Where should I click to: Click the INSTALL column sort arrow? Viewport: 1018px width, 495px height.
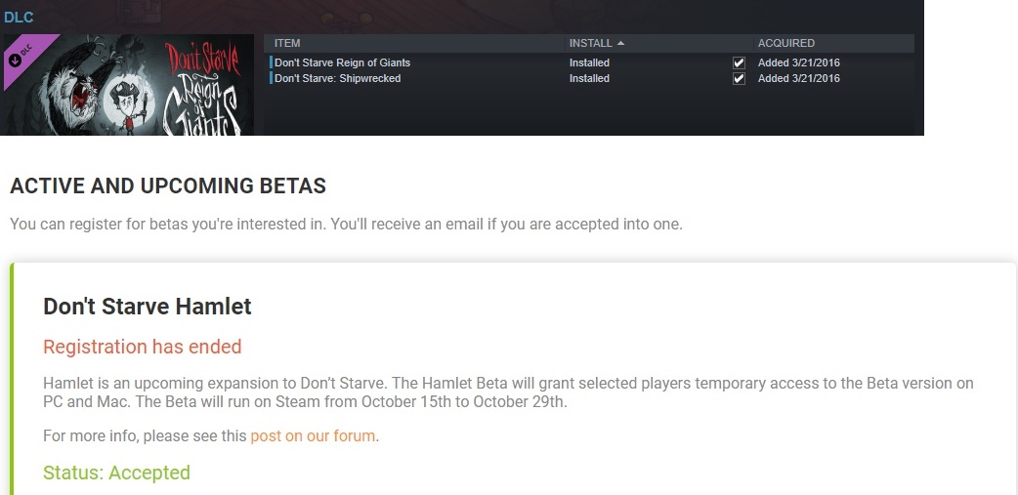point(621,43)
